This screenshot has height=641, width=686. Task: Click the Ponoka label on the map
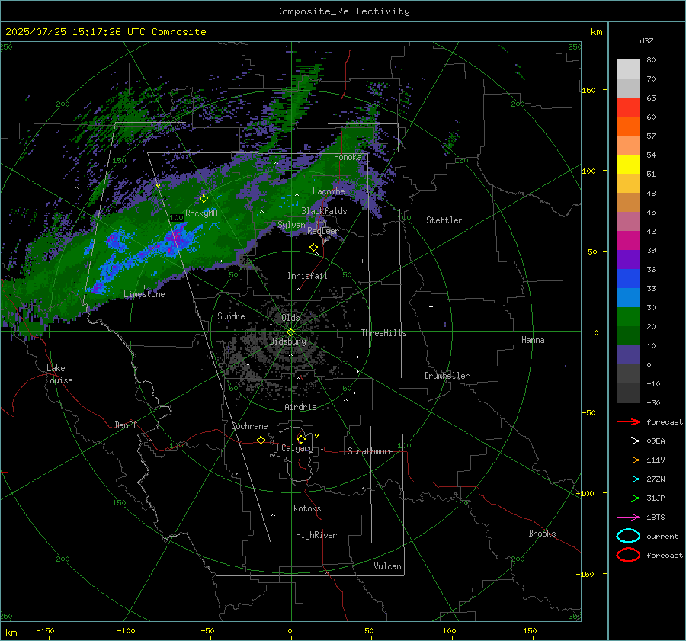(348, 157)
